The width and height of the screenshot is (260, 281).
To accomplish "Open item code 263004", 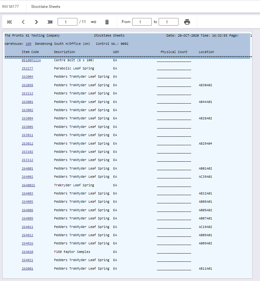I will point(27,118).
